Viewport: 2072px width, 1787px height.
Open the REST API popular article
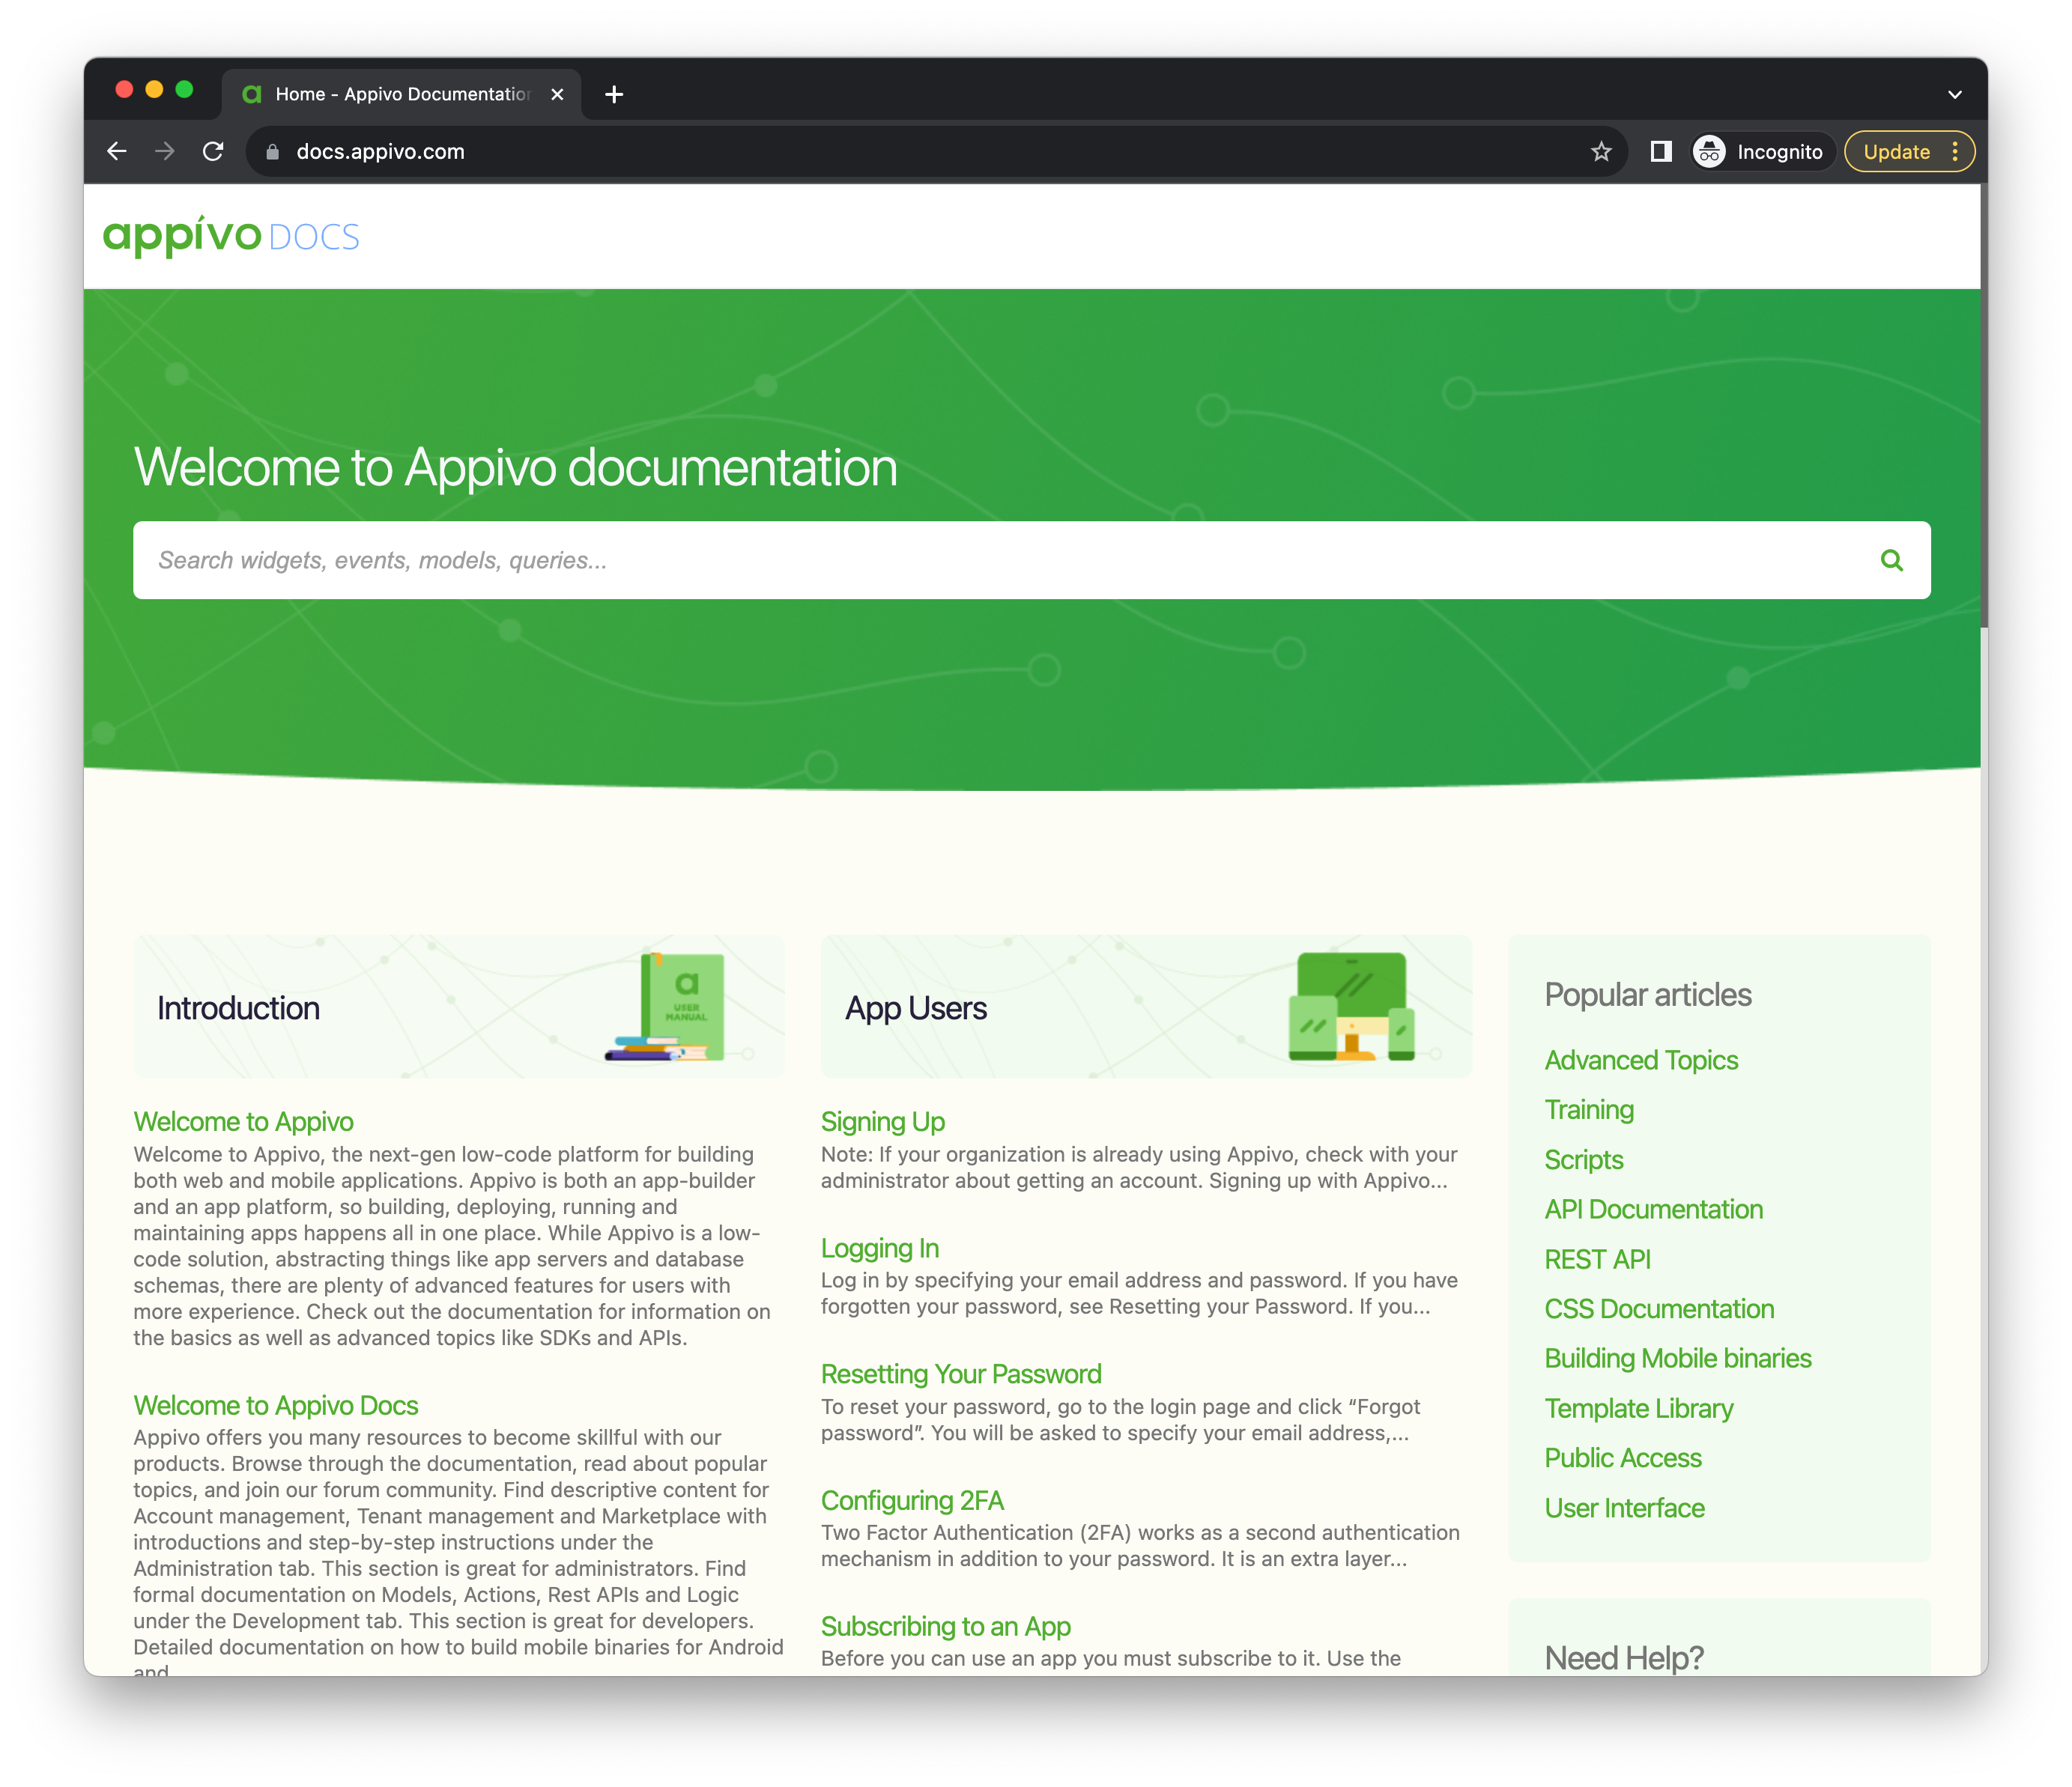[1597, 1259]
